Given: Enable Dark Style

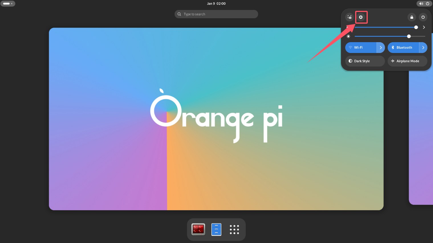Looking at the screenshot, I should tap(365, 61).
